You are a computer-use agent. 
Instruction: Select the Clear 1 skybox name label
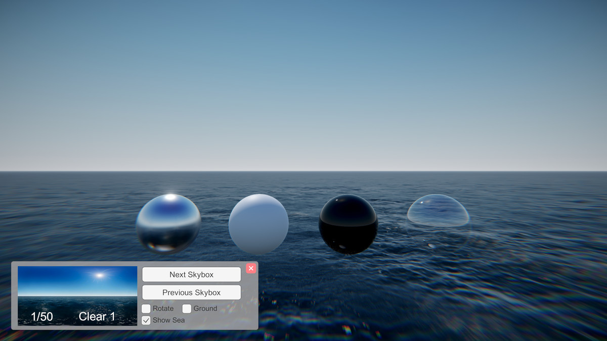click(x=97, y=316)
